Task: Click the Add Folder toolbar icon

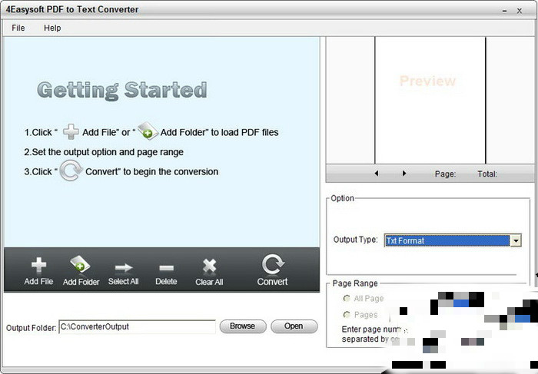Action: click(x=80, y=264)
